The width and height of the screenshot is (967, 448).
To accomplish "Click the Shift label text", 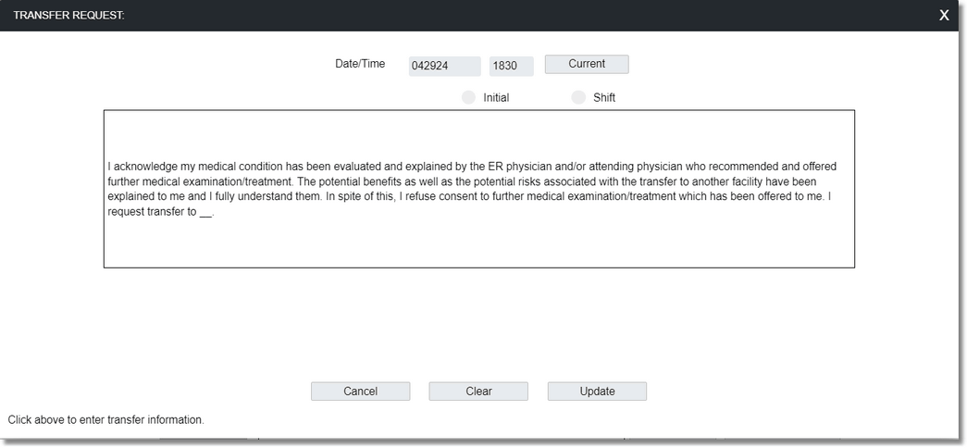I will pos(604,97).
